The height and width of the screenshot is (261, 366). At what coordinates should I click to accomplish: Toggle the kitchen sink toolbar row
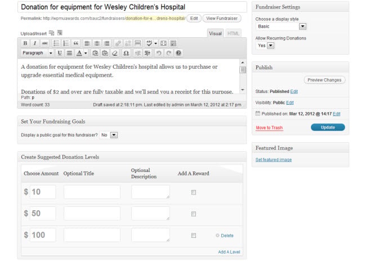[173, 43]
